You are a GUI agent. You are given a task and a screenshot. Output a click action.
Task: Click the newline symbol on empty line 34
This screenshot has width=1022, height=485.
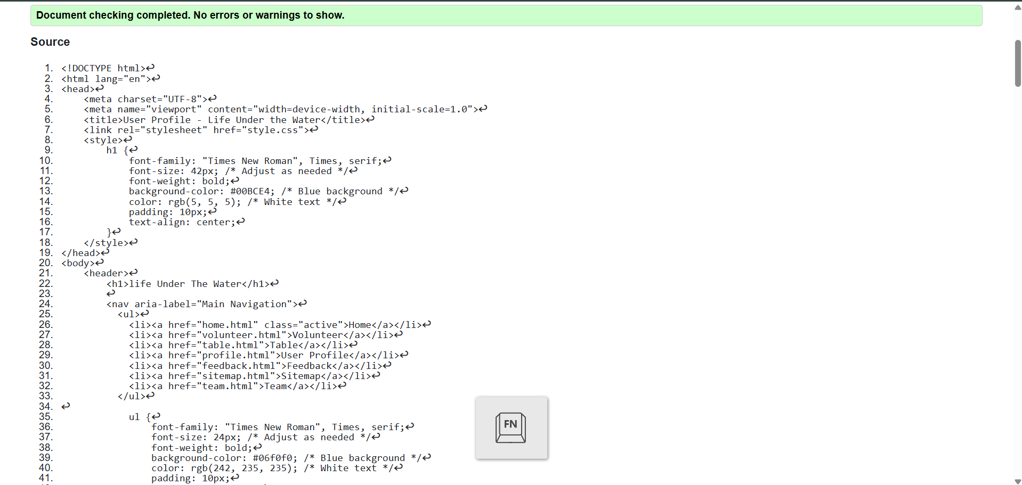coord(66,406)
